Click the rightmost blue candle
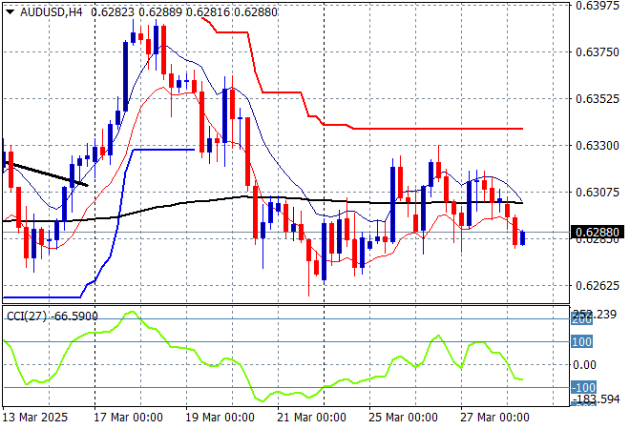 [522, 236]
